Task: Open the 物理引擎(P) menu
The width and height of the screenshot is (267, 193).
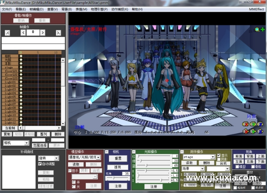Action: point(99,9)
